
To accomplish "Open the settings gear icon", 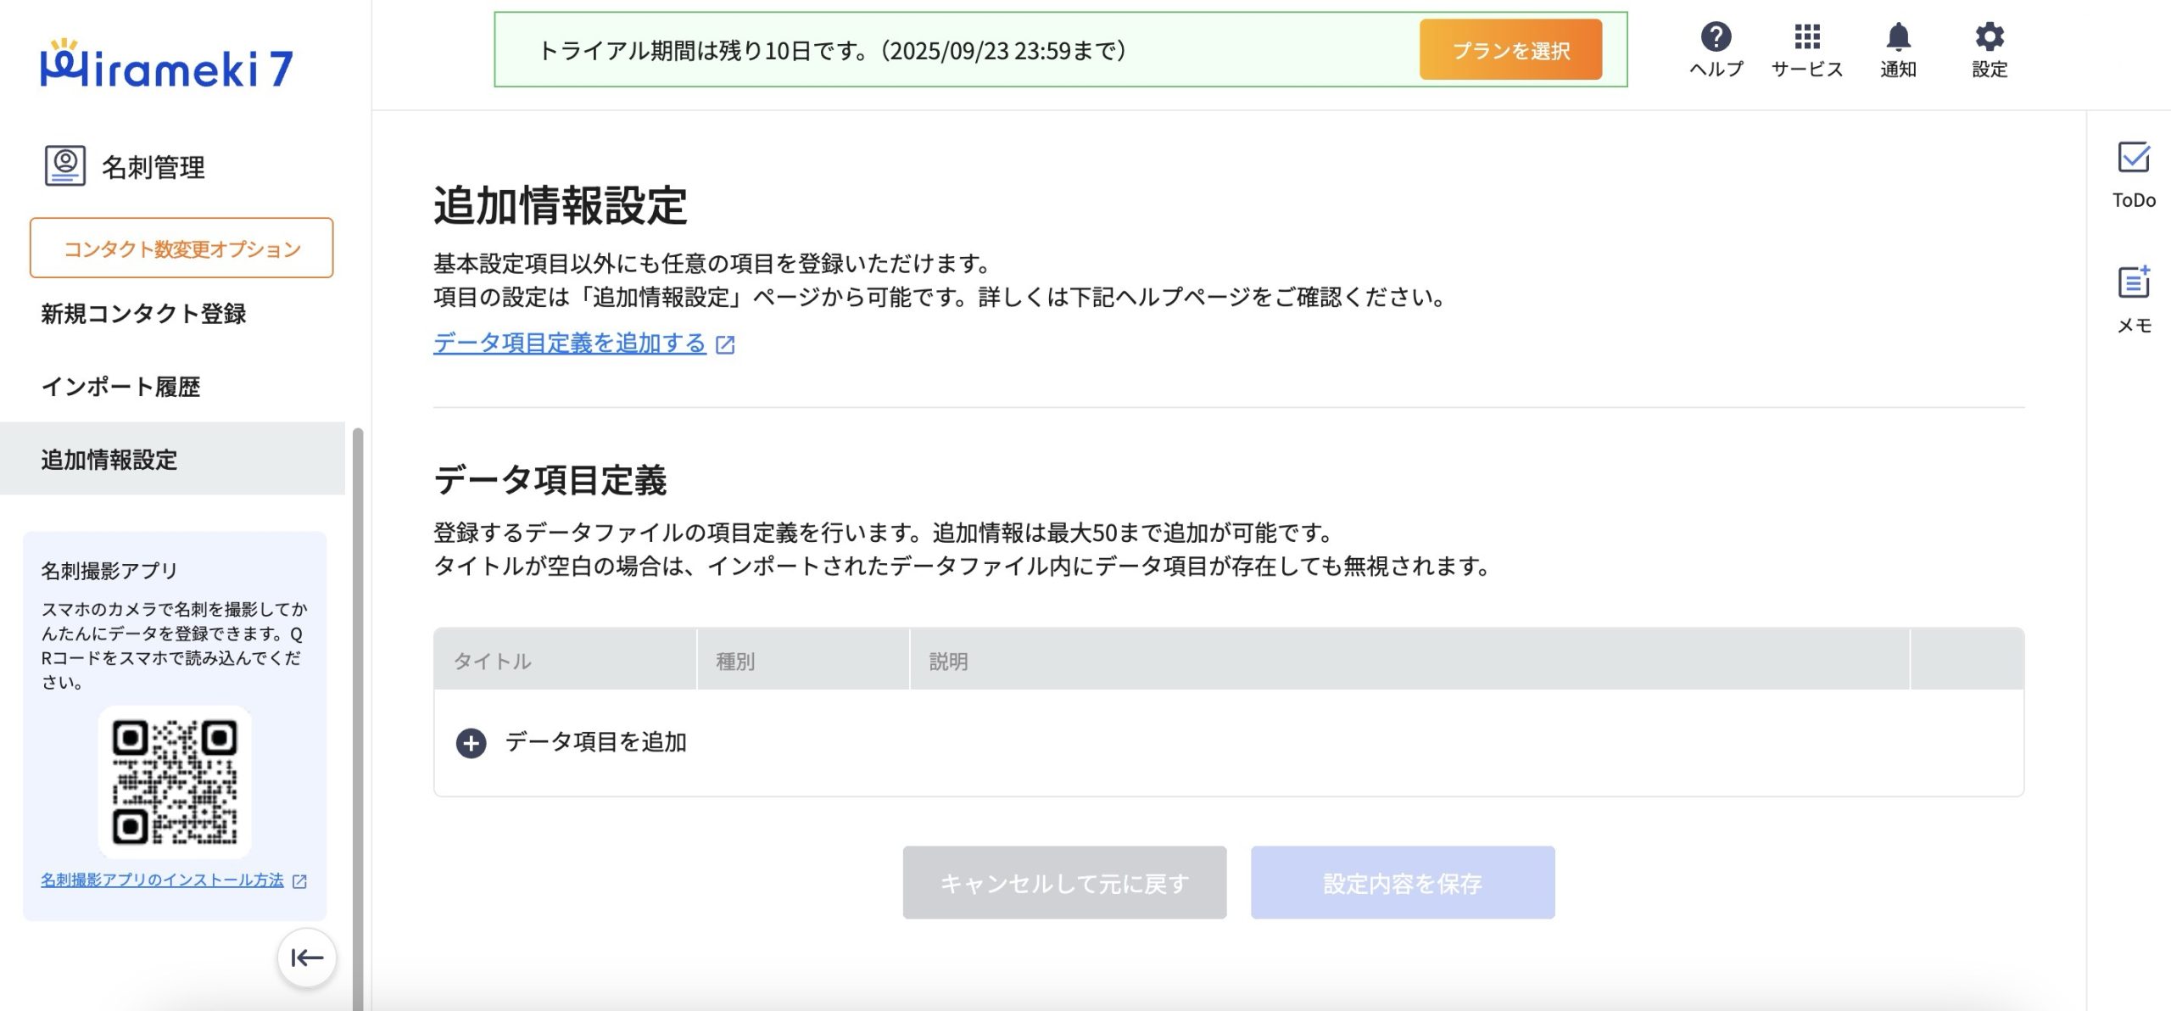I will [x=1989, y=37].
